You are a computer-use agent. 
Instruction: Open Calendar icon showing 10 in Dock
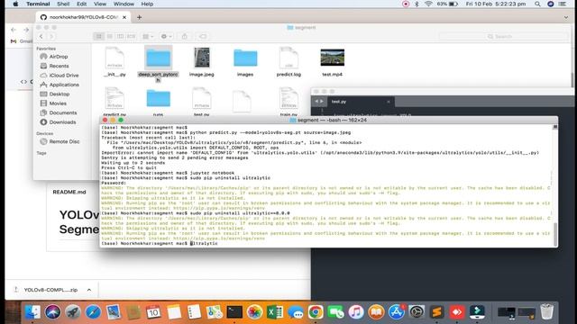[153, 312]
